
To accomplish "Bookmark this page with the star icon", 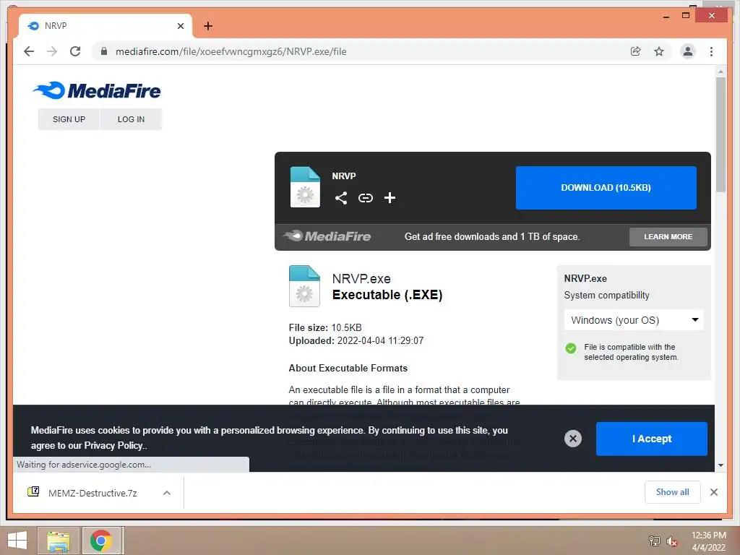I will tap(659, 51).
